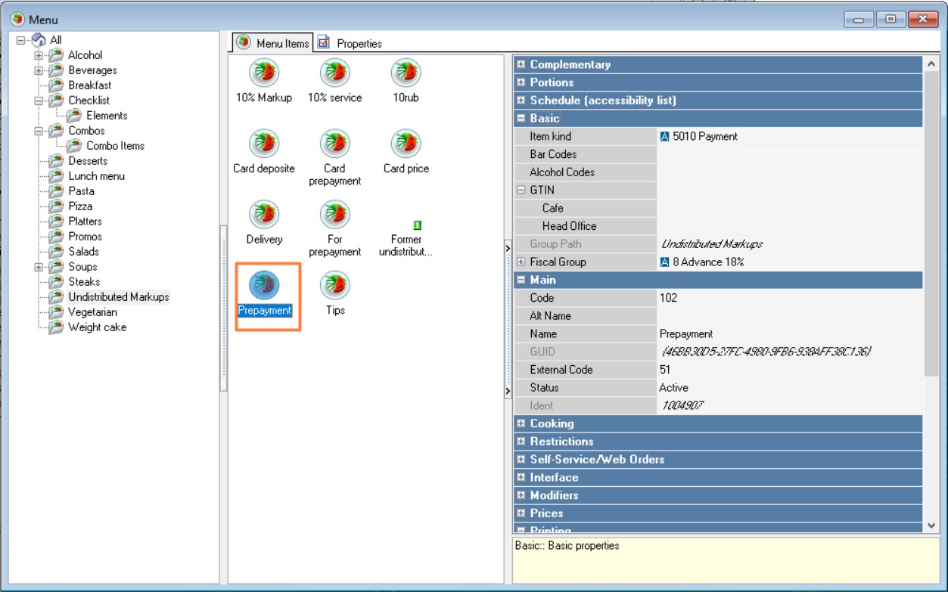Open the Weight cake category
The height and width of the screenshot is (592, 948).
point(97,327)
